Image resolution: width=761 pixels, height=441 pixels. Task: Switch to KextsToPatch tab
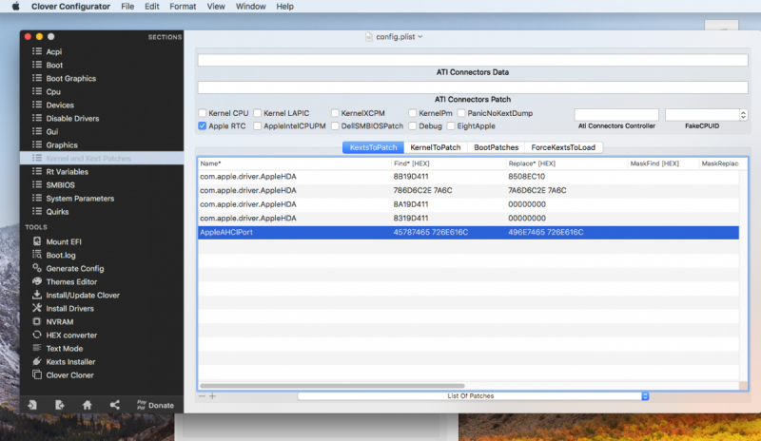[373, 147]
